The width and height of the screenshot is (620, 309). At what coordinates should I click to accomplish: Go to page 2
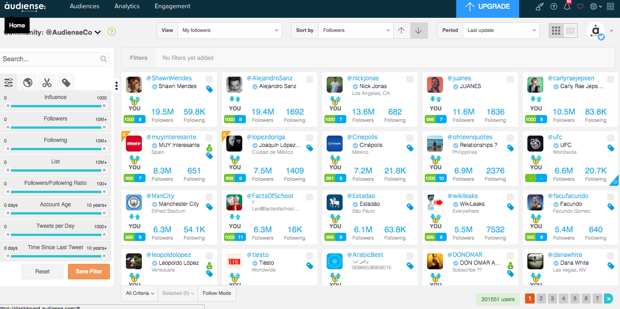[x=541, y=299]
